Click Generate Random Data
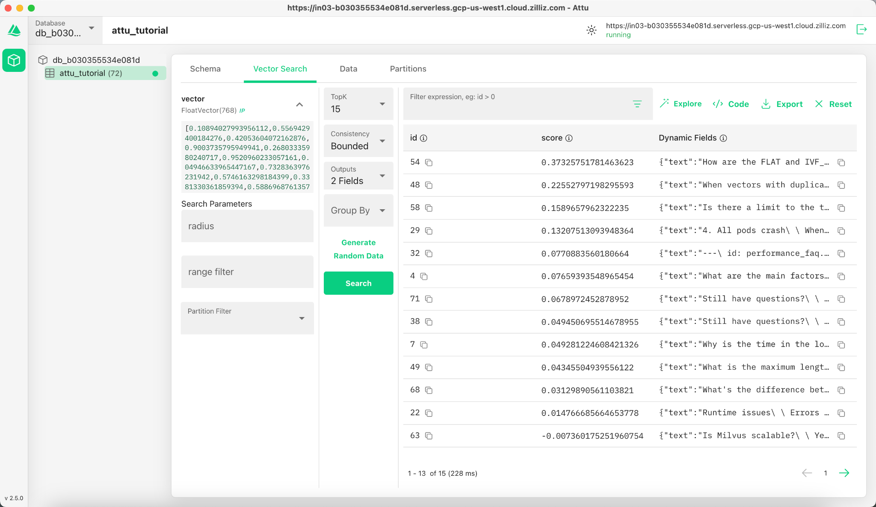Viewport: 876px width, 507px height. pos(358,249)
